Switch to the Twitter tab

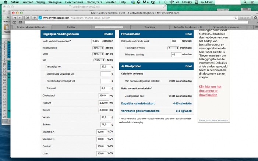coord(71,27)
